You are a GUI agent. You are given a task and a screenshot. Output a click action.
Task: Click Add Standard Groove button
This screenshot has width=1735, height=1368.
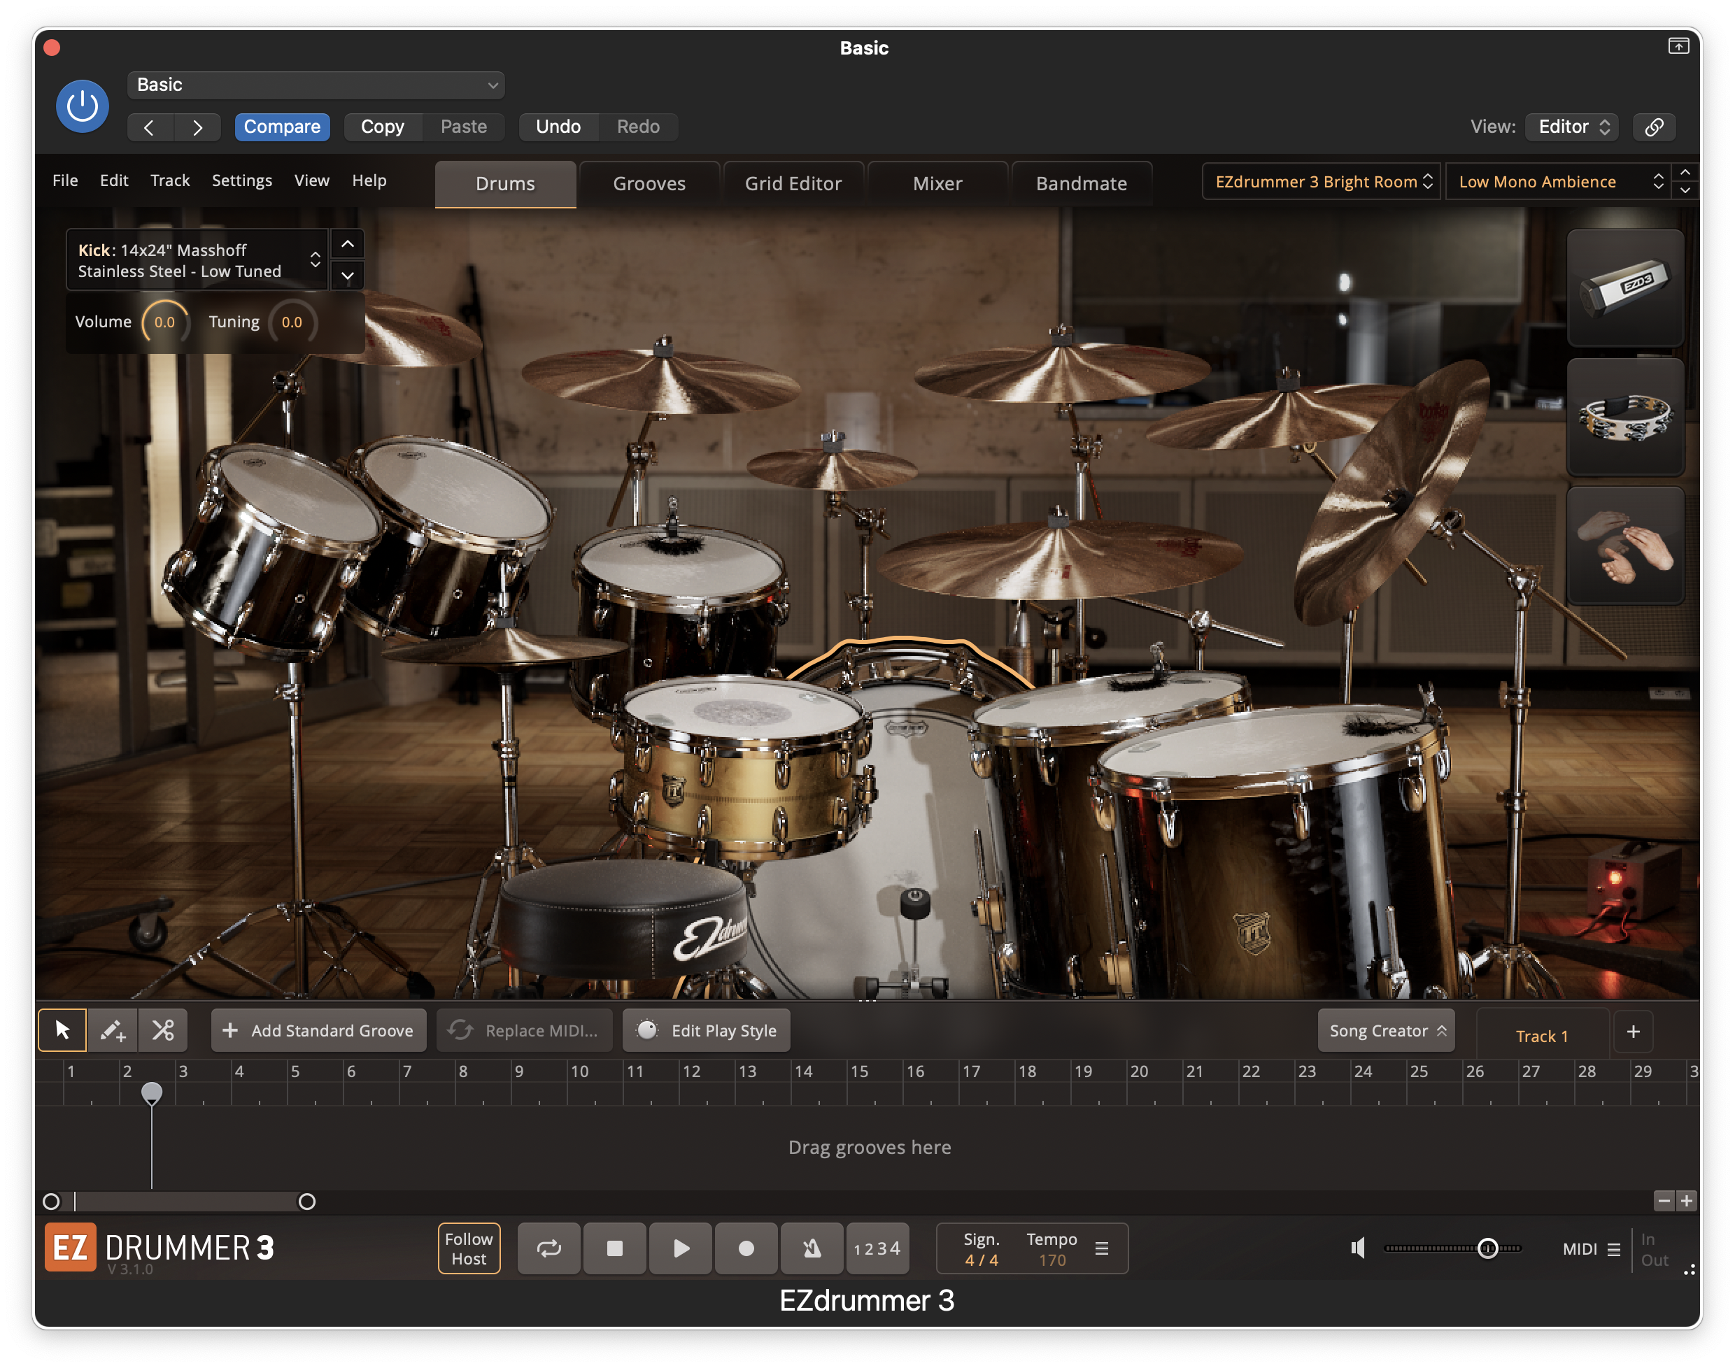coord(318,1031)
